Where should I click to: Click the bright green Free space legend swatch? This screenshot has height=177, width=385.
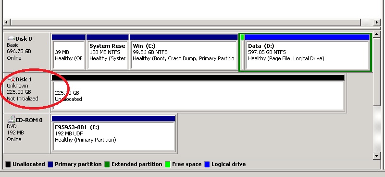(167, 164)
